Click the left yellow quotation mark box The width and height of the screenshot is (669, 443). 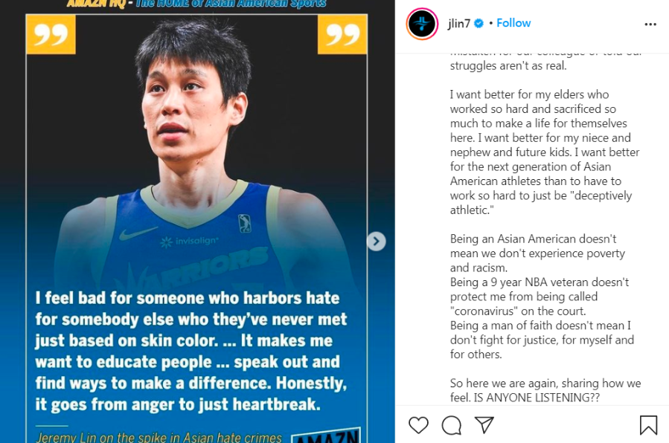[51, 34]
